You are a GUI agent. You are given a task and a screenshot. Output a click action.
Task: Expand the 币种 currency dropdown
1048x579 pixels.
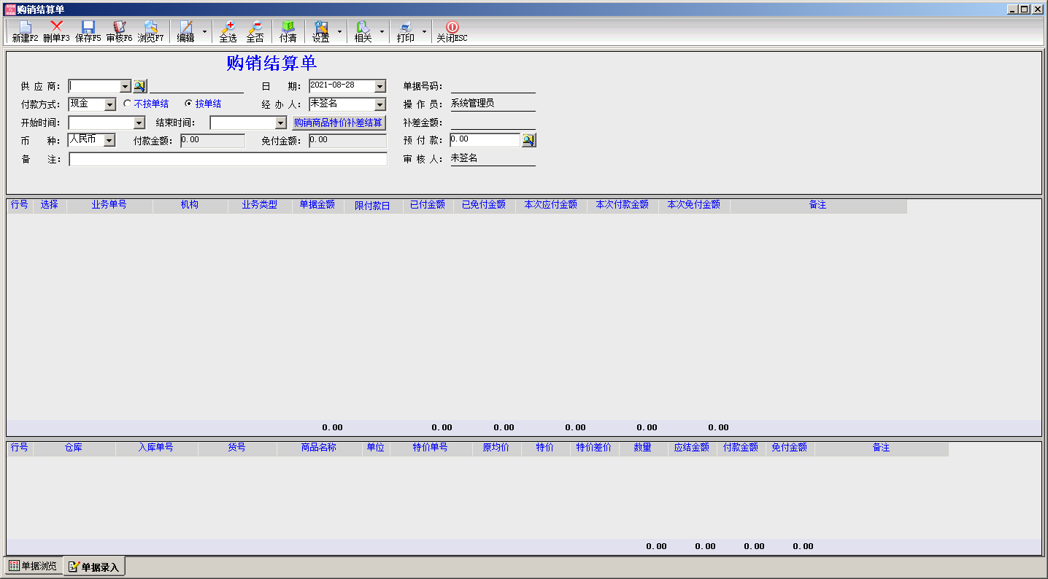(x=109, y=140)
